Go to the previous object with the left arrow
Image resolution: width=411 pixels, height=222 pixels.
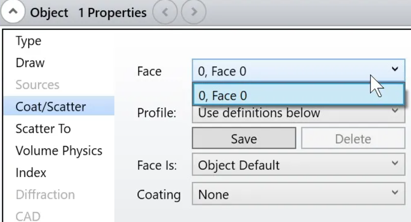pyautogui.click(x=165, y=12)
